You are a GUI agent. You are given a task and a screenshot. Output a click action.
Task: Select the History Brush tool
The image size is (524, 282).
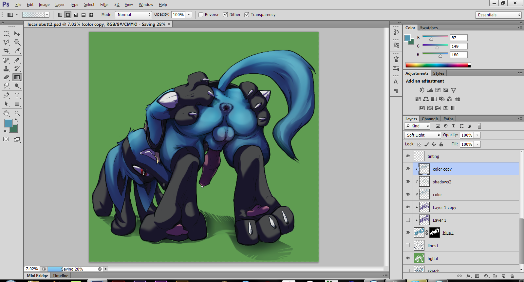(x=17, y=69)
